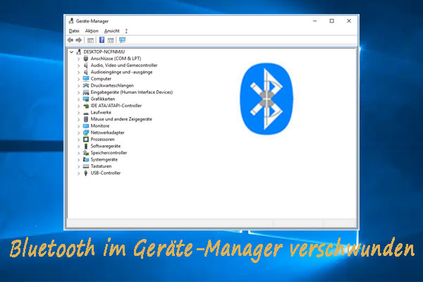423x282 pixels.
Task: Click the Netzwerkadapter network icon
Action: (86, 133)
